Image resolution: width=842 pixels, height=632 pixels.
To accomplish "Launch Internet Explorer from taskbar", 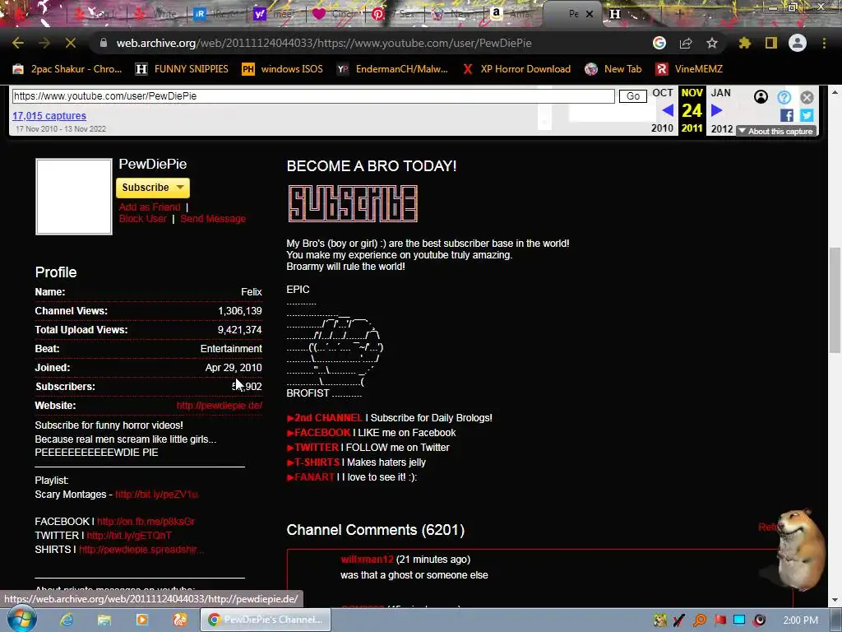I will [x=67, y=620].
